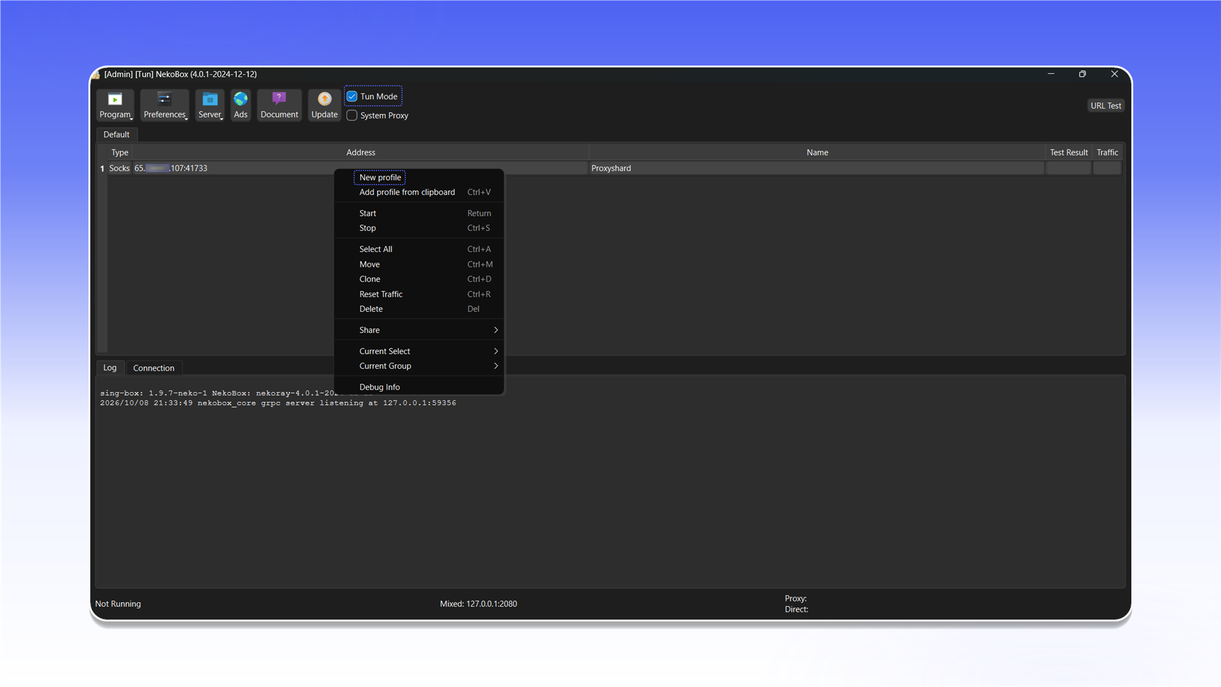This screenshot has height=687, width=1221.
Task: Expand the Share submenu
Action: coord(419,330)
